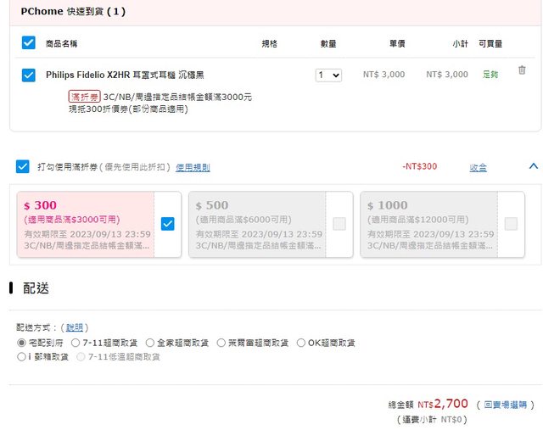The width and height of the screenshot is (543, 447).
Task: Collapse the coupon section with up chevron
Action: coord(533,166)
